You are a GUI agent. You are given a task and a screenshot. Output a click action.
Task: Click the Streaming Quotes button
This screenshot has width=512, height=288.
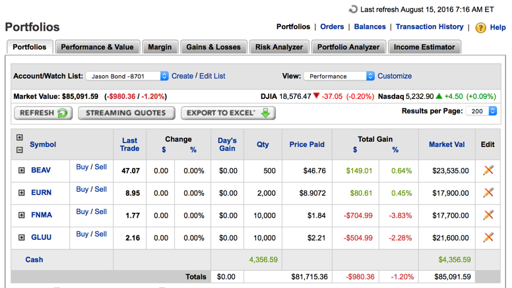[127, 113]
